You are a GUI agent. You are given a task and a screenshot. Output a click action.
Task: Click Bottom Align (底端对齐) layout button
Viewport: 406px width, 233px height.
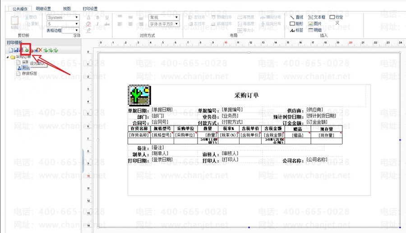[x=221, y=24]
